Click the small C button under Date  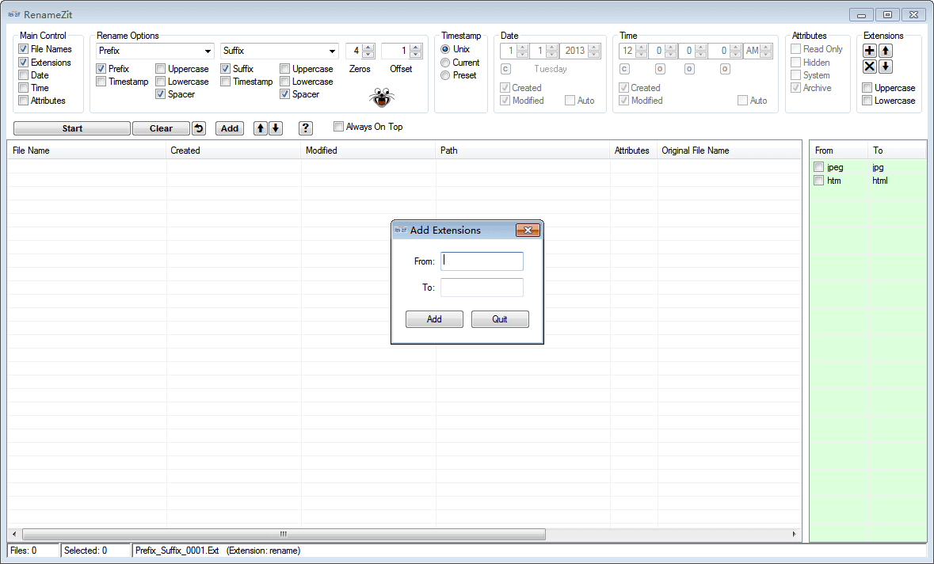tap(505, 69)
